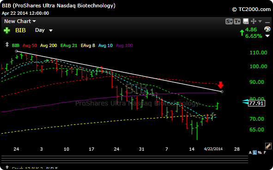
Task: Toggle the L logarithmic scale option
Action: coord(255,152)
